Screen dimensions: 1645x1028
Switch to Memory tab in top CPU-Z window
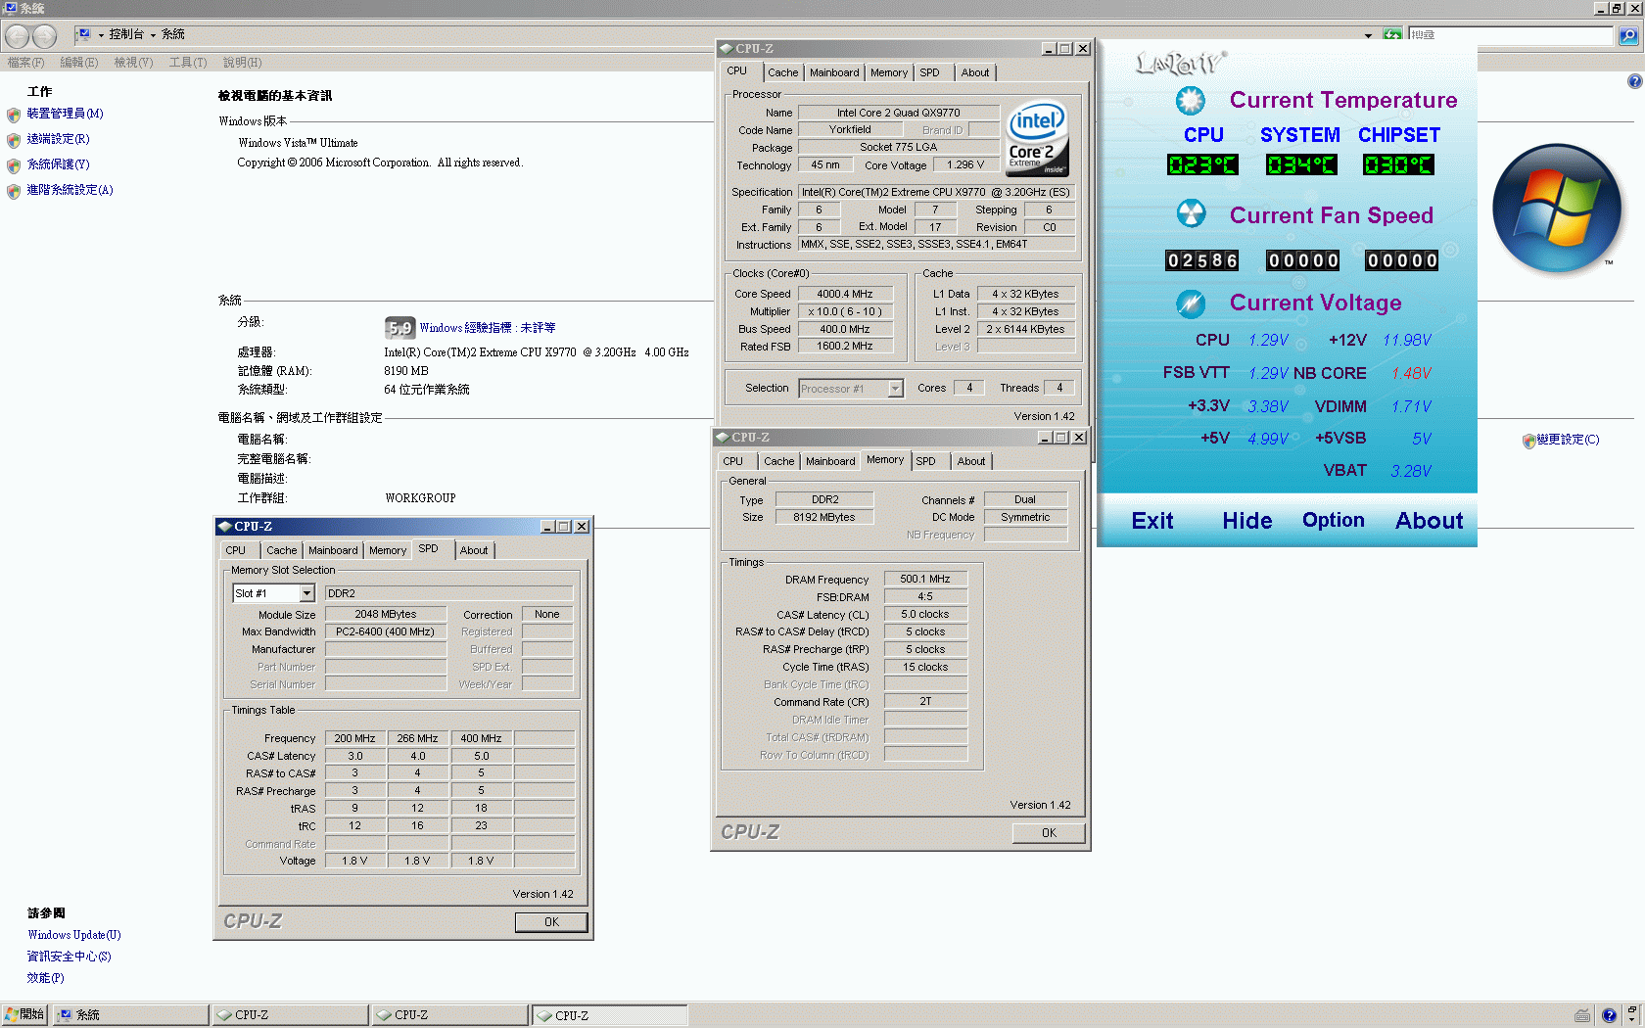point(889,72)
